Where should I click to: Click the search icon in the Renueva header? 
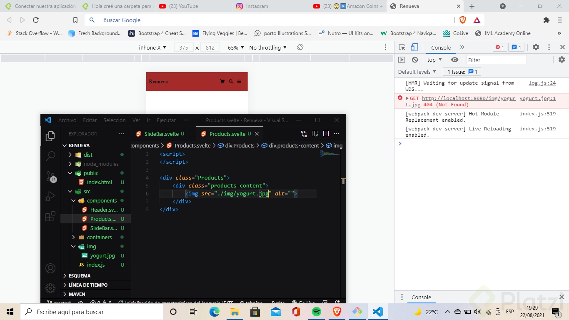point(231,82)
